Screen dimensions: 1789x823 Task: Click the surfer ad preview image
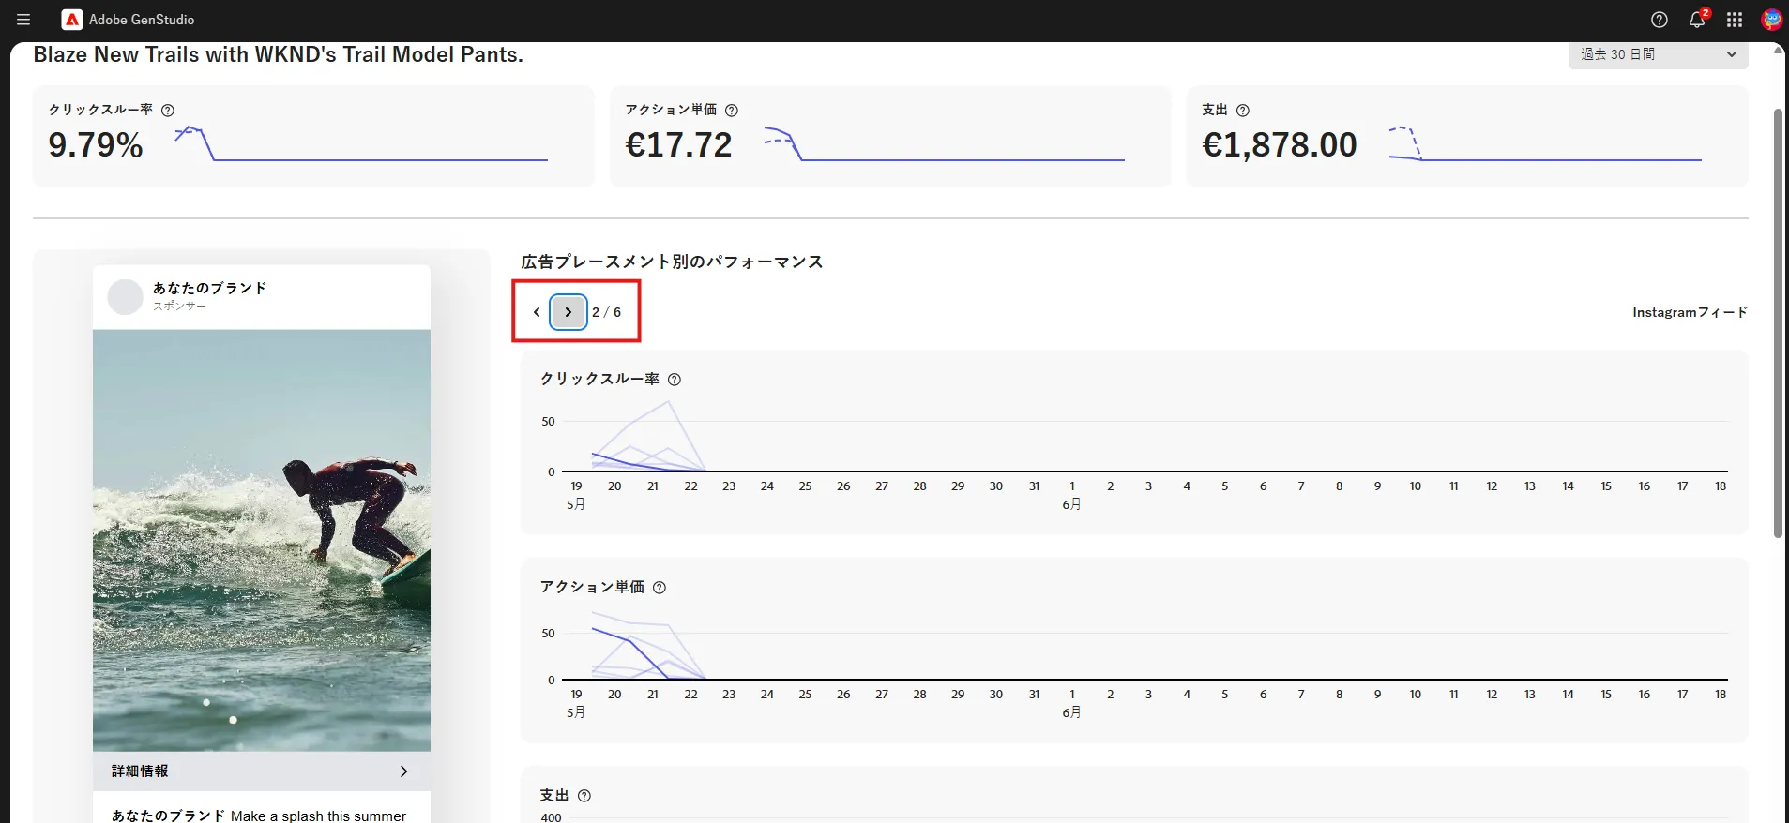pos(262,540)
